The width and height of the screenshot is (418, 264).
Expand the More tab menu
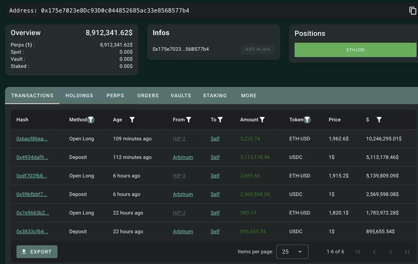[249, 96]
